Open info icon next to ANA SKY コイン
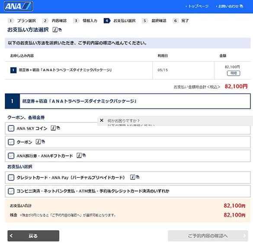Screen dimensions: 253x244 (x=53, y=128)
